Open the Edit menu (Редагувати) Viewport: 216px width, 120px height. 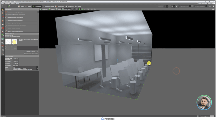7,3
